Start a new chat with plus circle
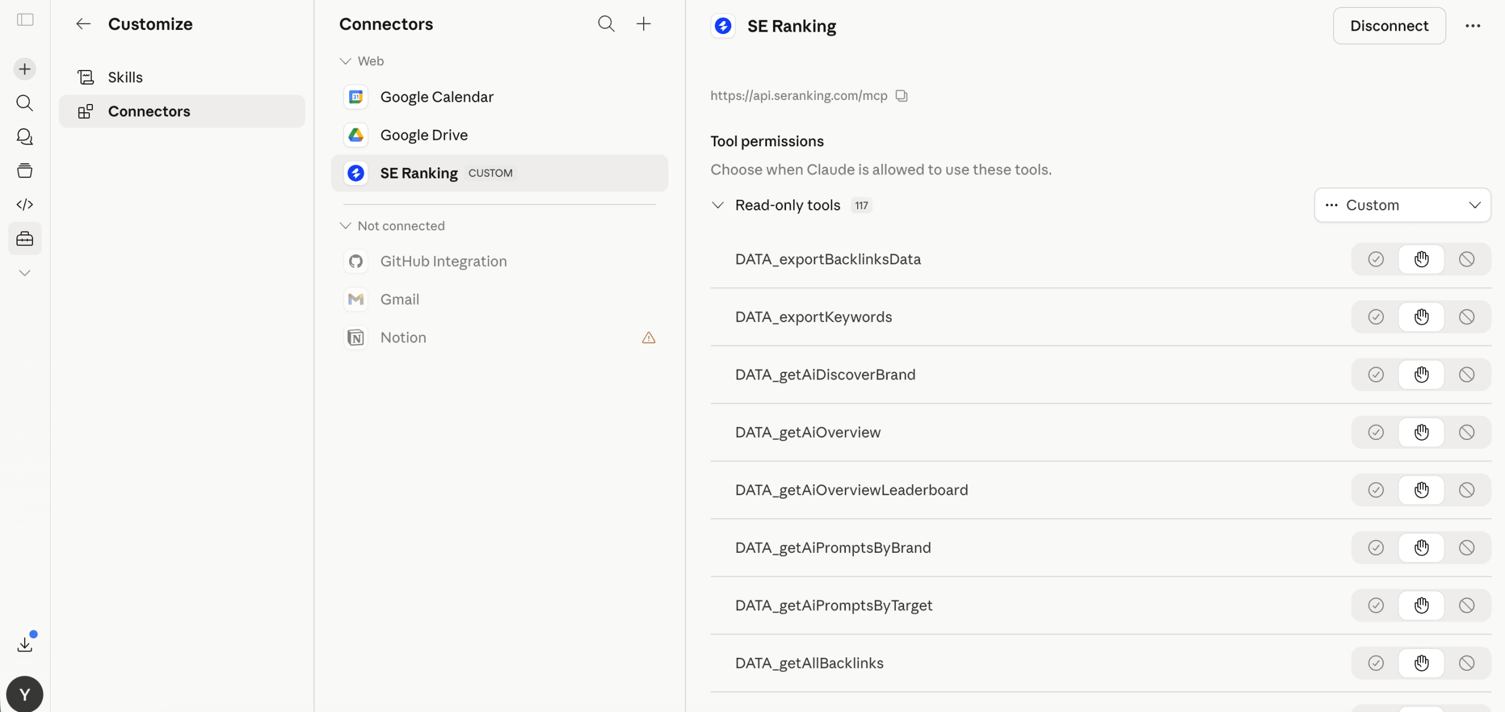 pyautogui.click(x=25, y=69)
